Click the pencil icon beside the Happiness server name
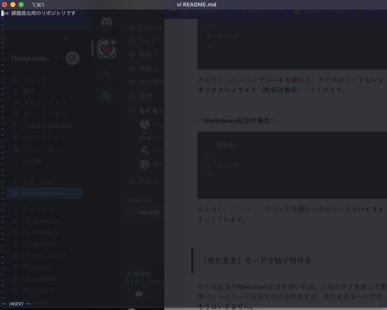This screenshot has width=387, height=310. point(72,58)
